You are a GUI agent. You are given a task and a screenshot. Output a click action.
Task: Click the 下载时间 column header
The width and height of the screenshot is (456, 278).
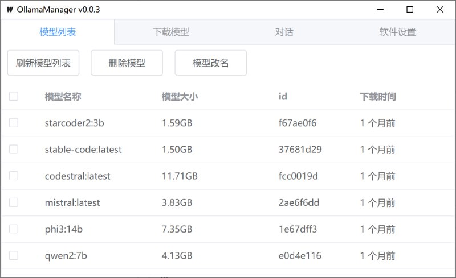point(377,97)
